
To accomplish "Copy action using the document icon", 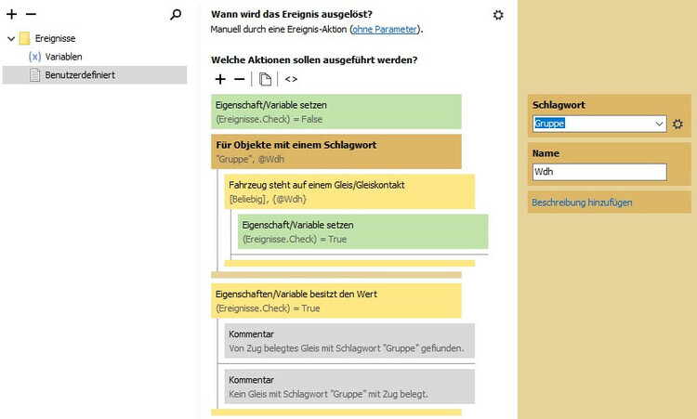I will [x=265, y=79].
